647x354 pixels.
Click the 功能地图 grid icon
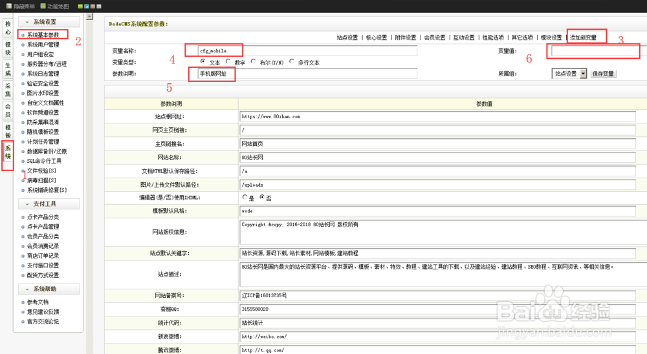[x=43, y=6]
